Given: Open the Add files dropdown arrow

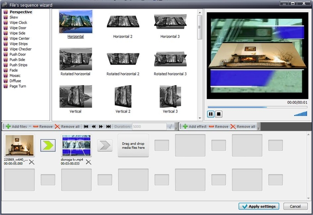Looking at the screenshot, I should (x=30, y=127).
